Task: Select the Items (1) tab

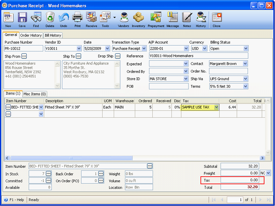Action: click(x=13, y=93)
